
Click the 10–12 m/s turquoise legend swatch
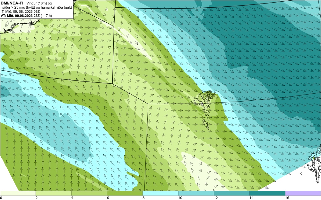click(196, 193)
